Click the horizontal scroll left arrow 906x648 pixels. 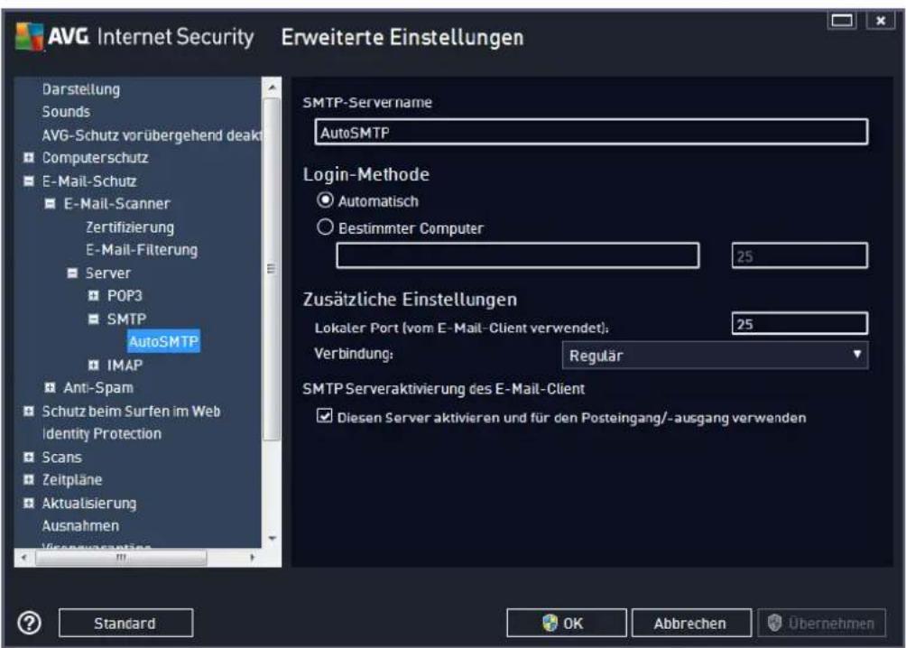(24, 558)
